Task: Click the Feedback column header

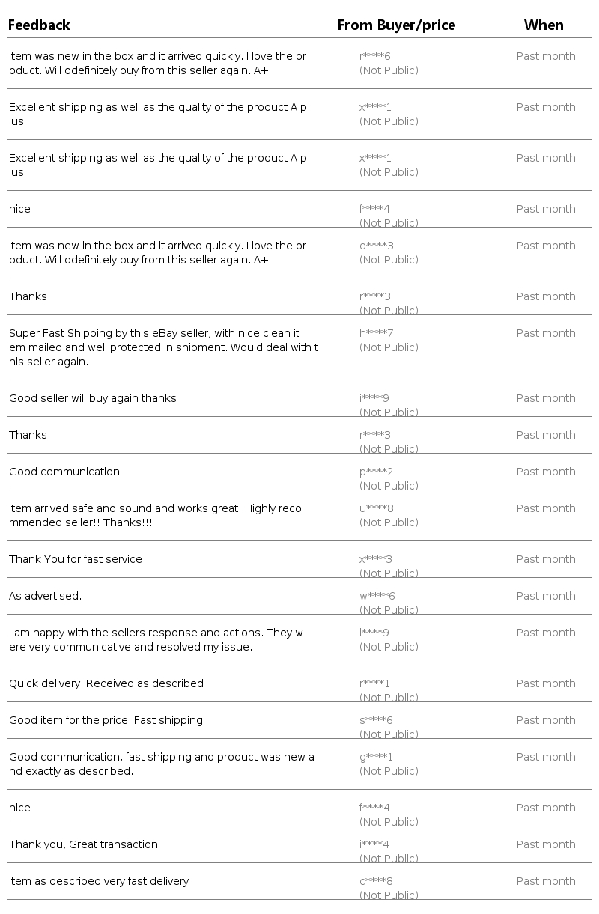Action: click(x=39, y=25)
